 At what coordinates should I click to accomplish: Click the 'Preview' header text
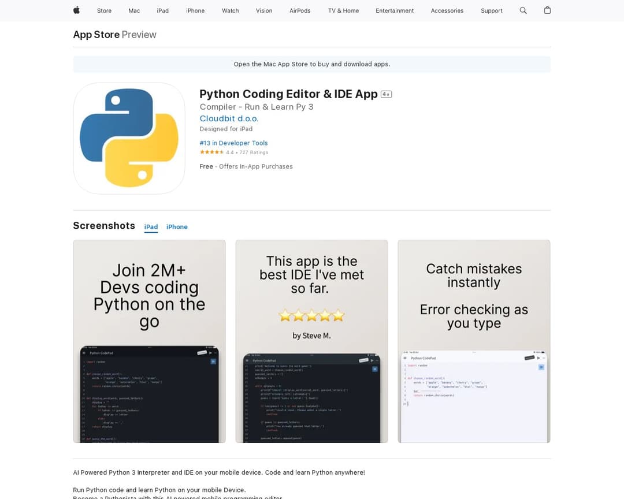pyautogui.click(x=139, y=35)
